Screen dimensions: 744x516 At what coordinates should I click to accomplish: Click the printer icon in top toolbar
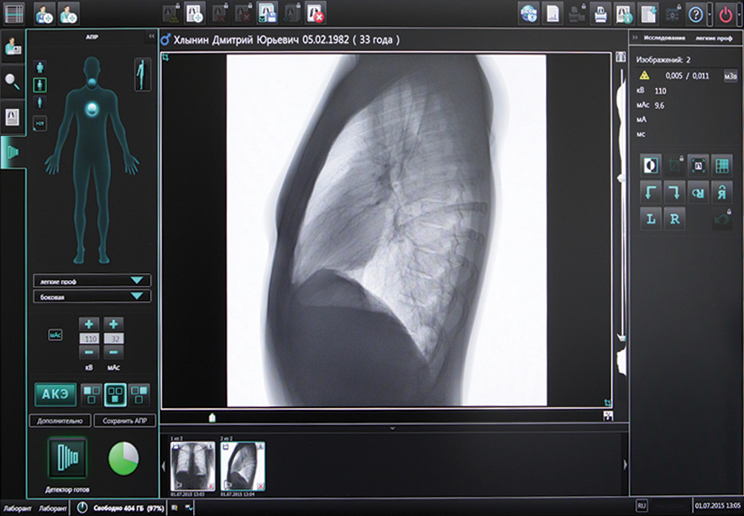pyautogui.click(x=601, y=13)
